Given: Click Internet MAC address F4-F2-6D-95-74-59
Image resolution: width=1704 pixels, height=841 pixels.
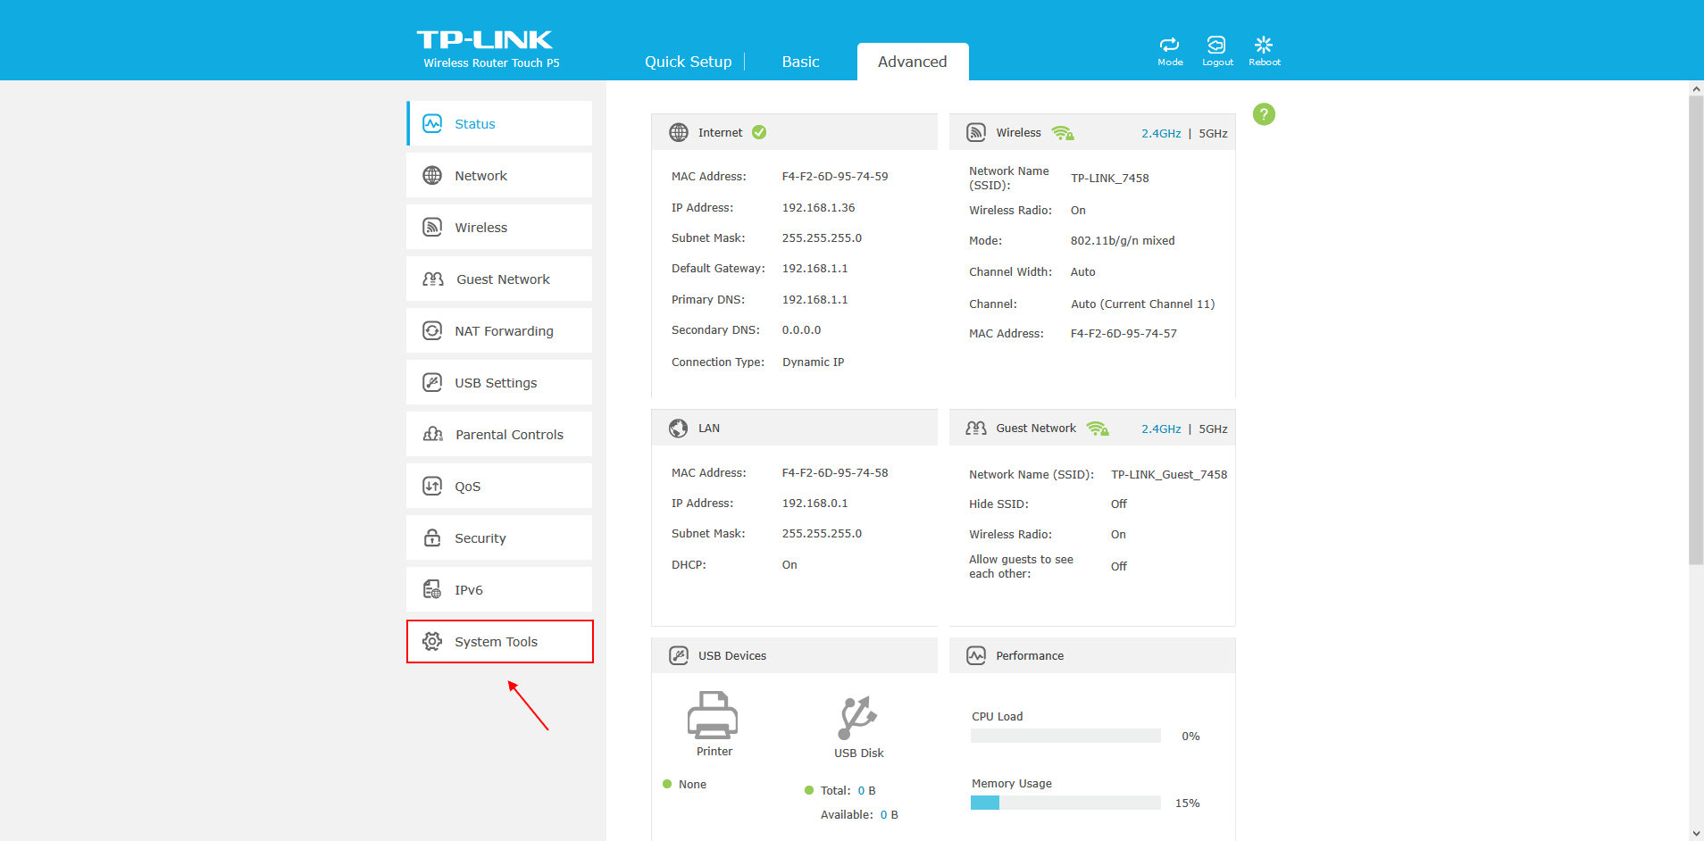Looking at the screenshot, I should [x=835, y=176].
